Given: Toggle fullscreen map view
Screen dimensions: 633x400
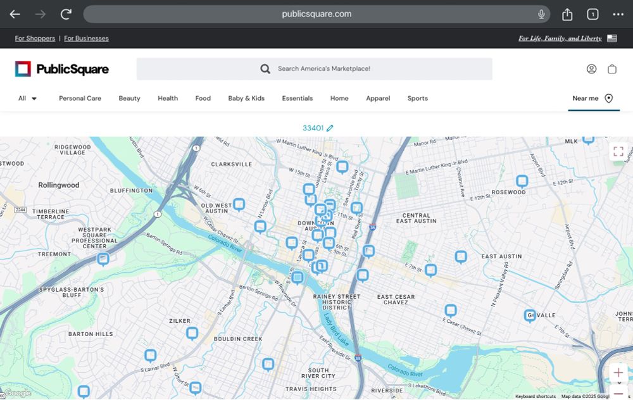Looking at the screenshot, I should (x=618, y=152).
